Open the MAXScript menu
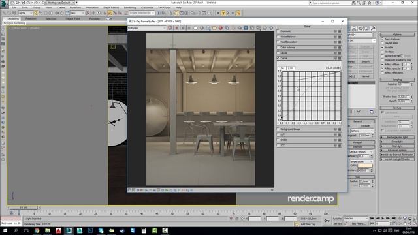 coord(165,7)
